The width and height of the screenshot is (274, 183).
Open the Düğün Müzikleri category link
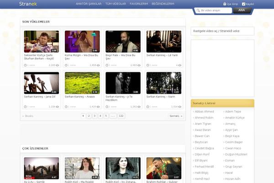click(236, 155)
